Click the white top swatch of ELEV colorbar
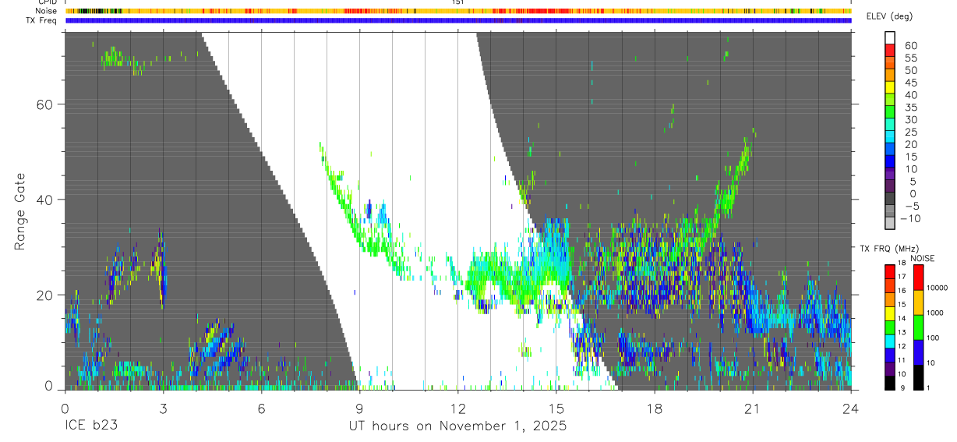This screenshot has height=442, width=957. point(890,38)
